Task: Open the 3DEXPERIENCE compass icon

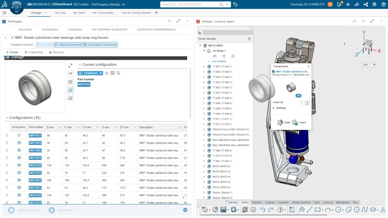Action: (17, 7)
